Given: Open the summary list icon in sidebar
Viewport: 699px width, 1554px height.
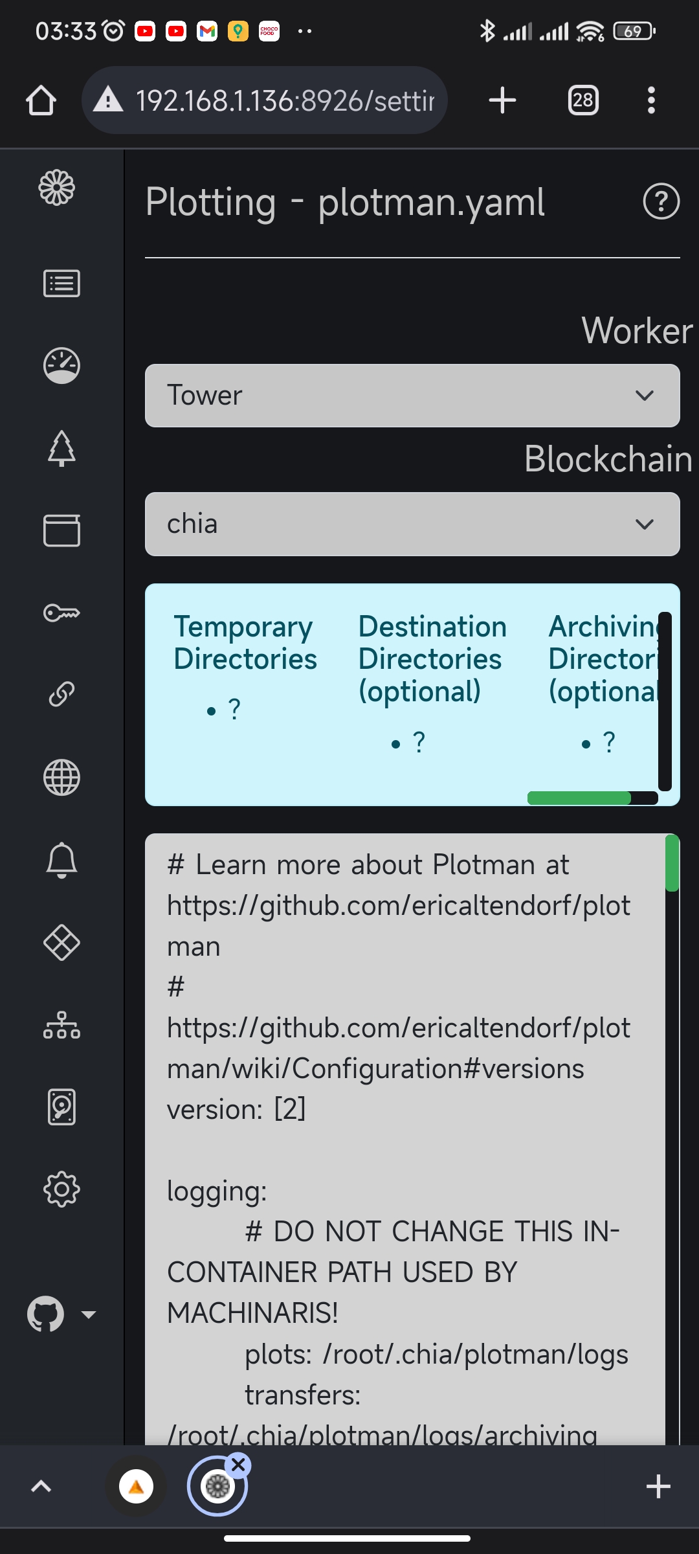Looking at the screenshot, I should 61,284.
